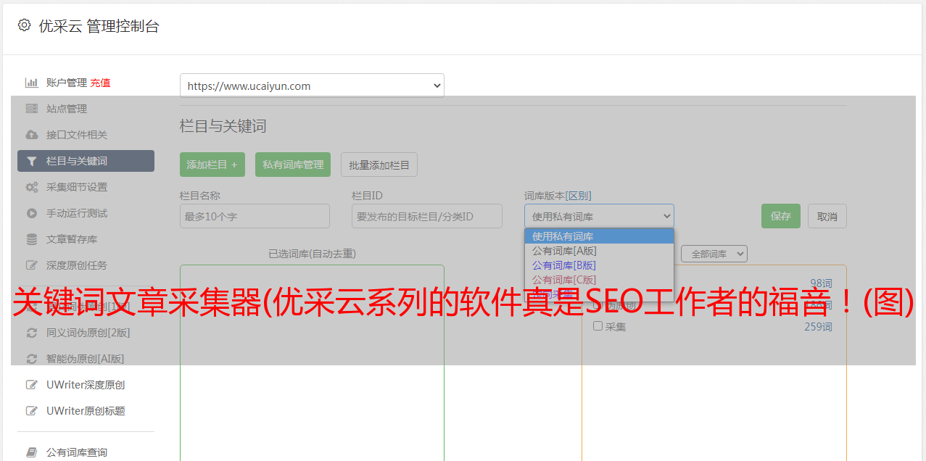Open 账户管理 via its bar chart icon
Screen dimensions: 926x461
32,83
